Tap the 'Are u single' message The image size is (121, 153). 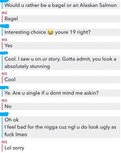(61, 93)
